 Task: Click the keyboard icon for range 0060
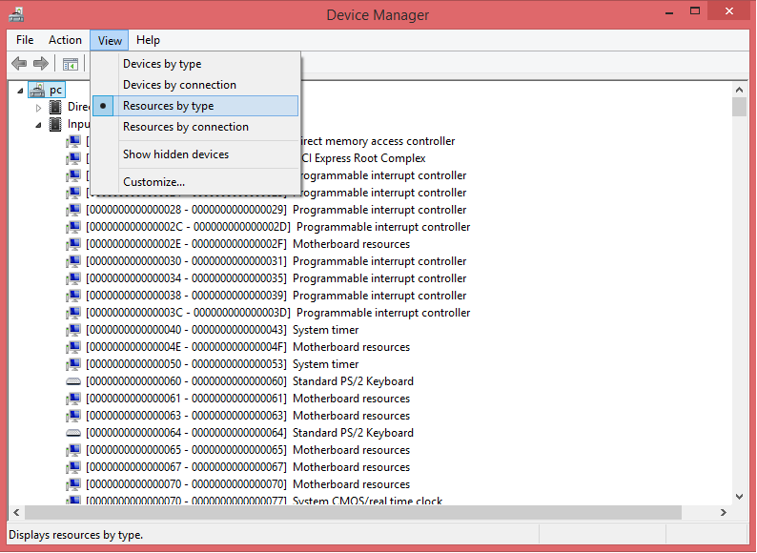pyautogui.click(x=73, y=381)
